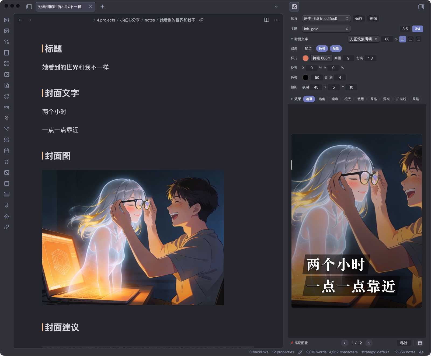
Task: Click the link icon in left ribbon
Action: click(7, 227)
